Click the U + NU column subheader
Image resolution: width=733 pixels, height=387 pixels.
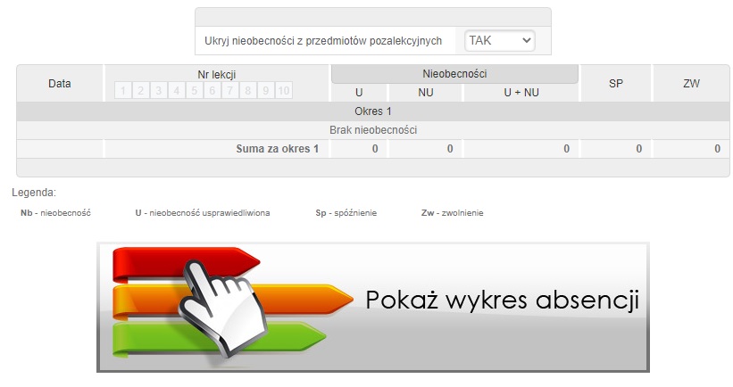(x=521, y=93)
